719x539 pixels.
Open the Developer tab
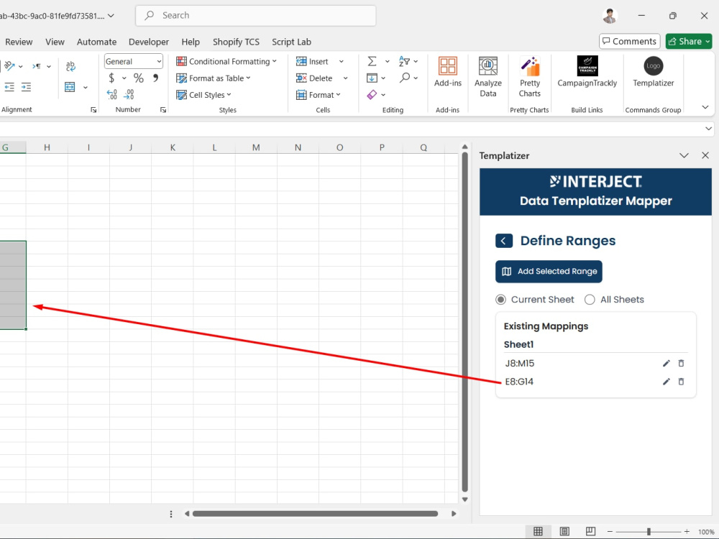click(149, 42)
